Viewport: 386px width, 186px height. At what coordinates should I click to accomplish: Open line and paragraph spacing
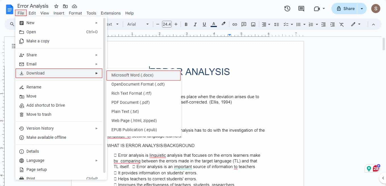click(x=276, y=24)
